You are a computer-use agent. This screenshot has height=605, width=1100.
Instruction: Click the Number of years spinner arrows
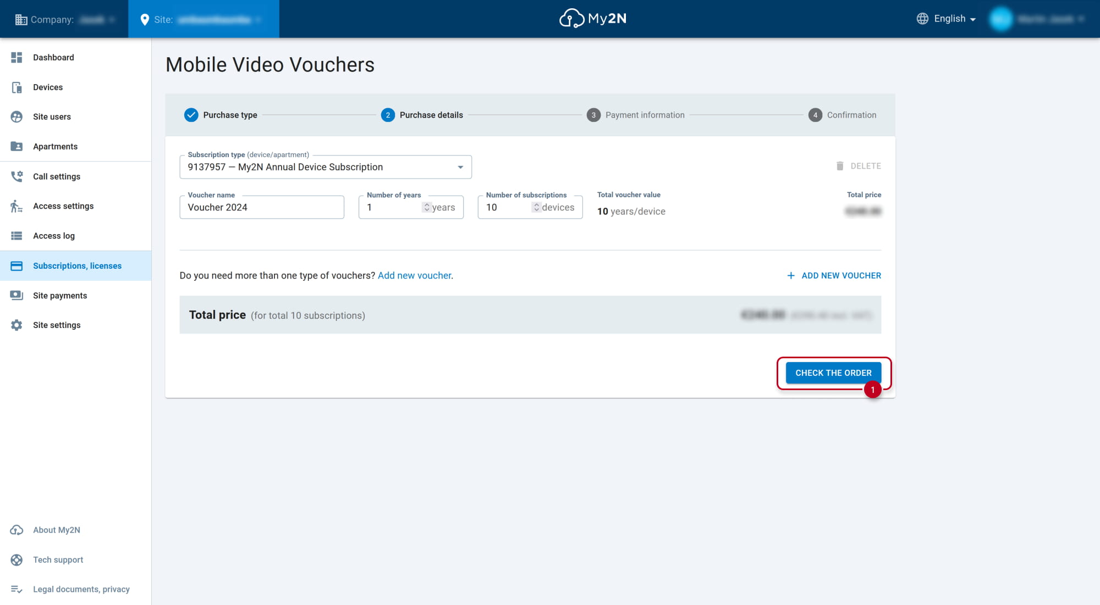coord(426,207)
